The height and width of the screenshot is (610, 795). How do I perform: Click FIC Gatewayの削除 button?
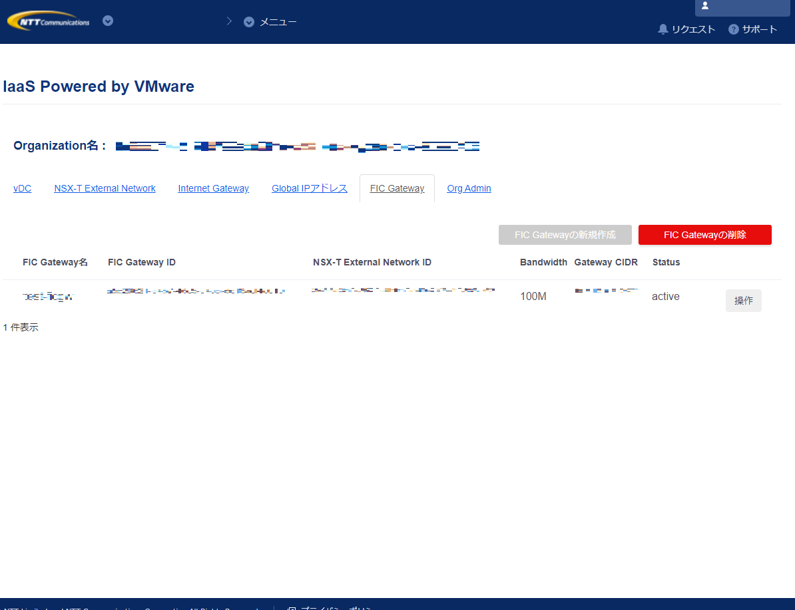[x=704, y=235]
